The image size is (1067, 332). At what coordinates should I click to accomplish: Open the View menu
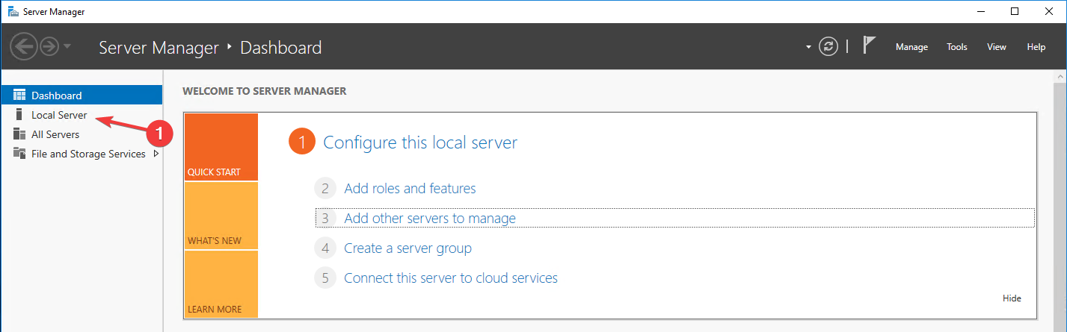point(996,47)
